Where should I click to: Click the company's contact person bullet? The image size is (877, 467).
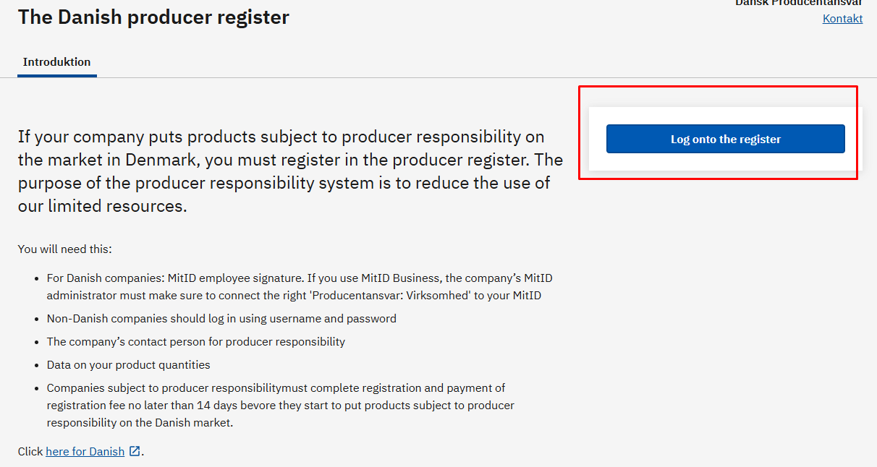[196, 341]
